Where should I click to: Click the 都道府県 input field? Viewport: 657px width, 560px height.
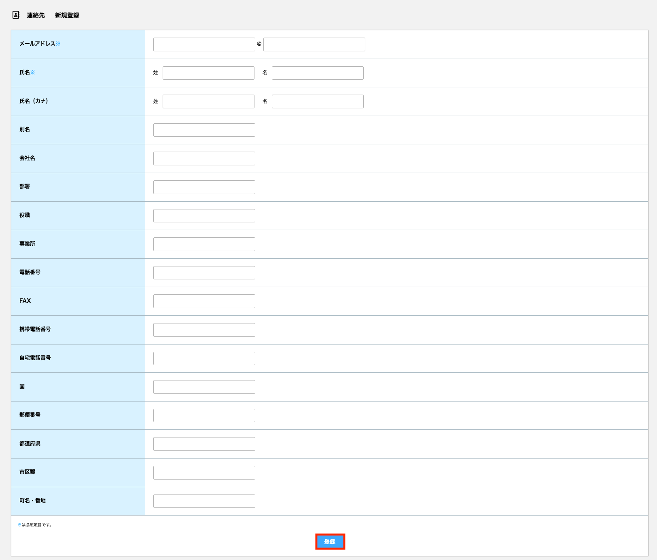click(x=204, y=444)
